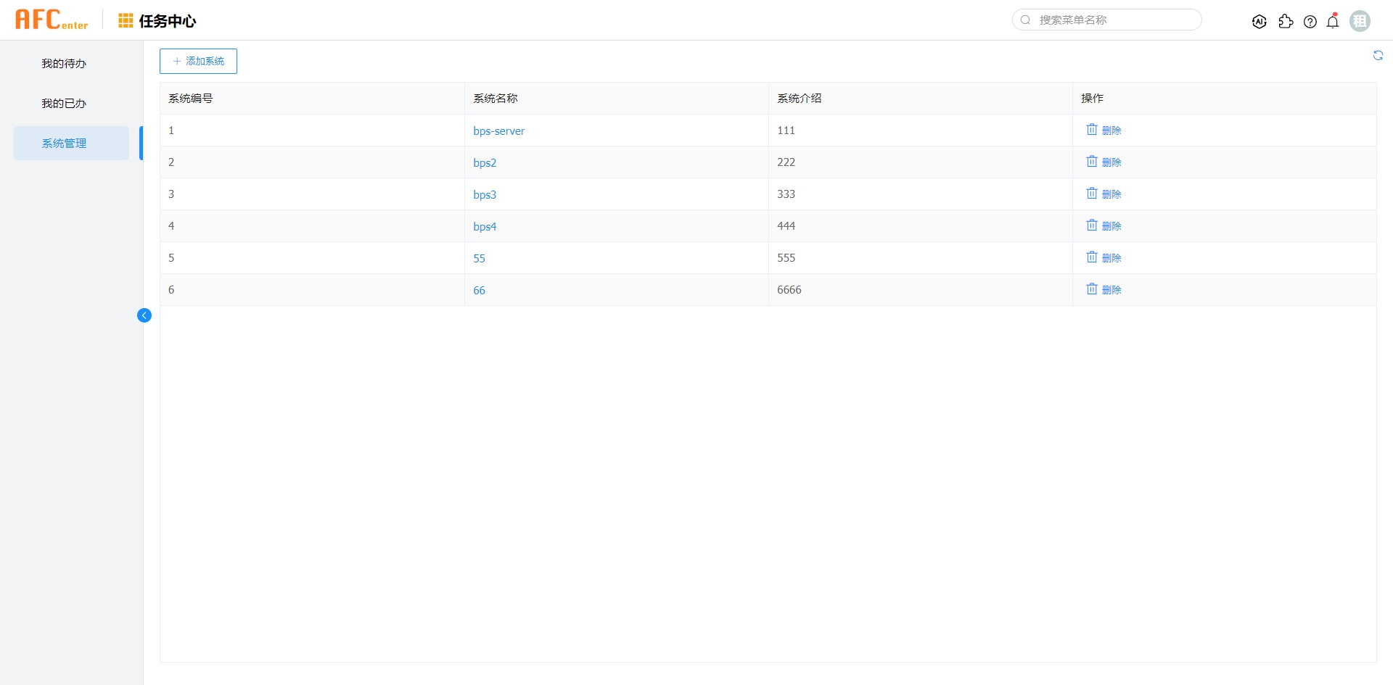The width and height of the screenshot is (1393, 685).
Task: Select 我的待办 in the sidebar
Action: coord(64,63)
